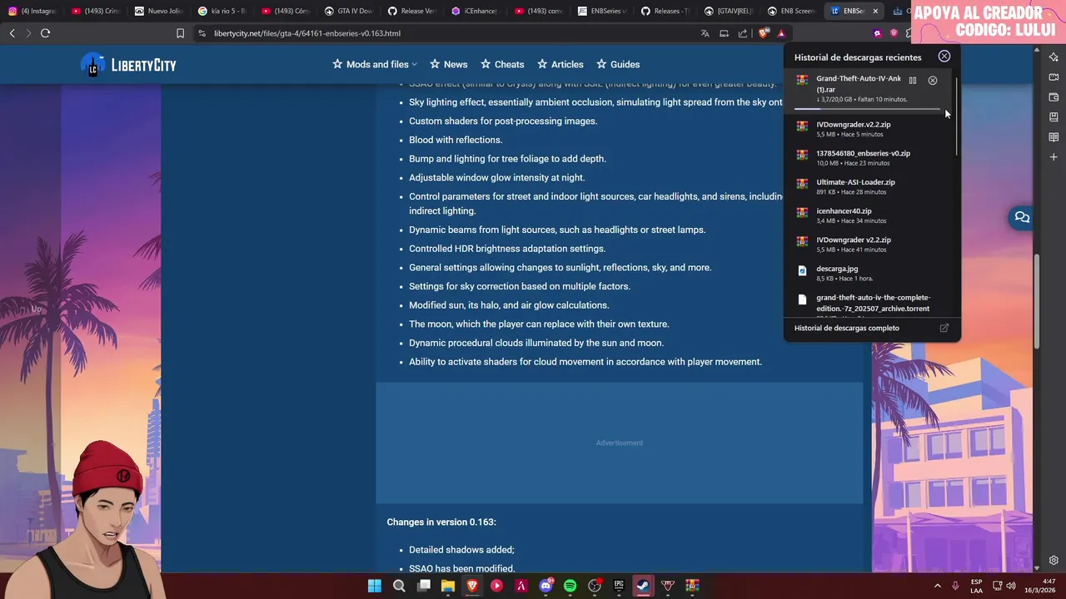Expand the Mods and files dropdown

(x=375, y=64)
